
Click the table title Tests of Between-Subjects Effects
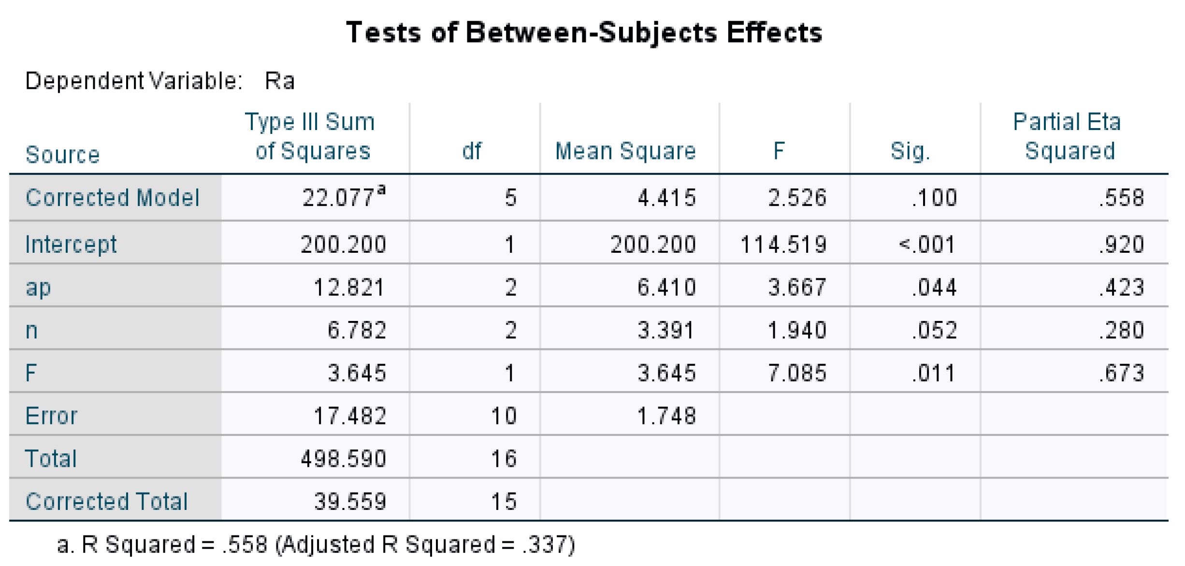[584, 33]
